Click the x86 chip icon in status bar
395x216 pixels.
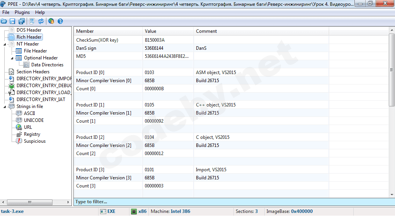[x=134, y=211]
